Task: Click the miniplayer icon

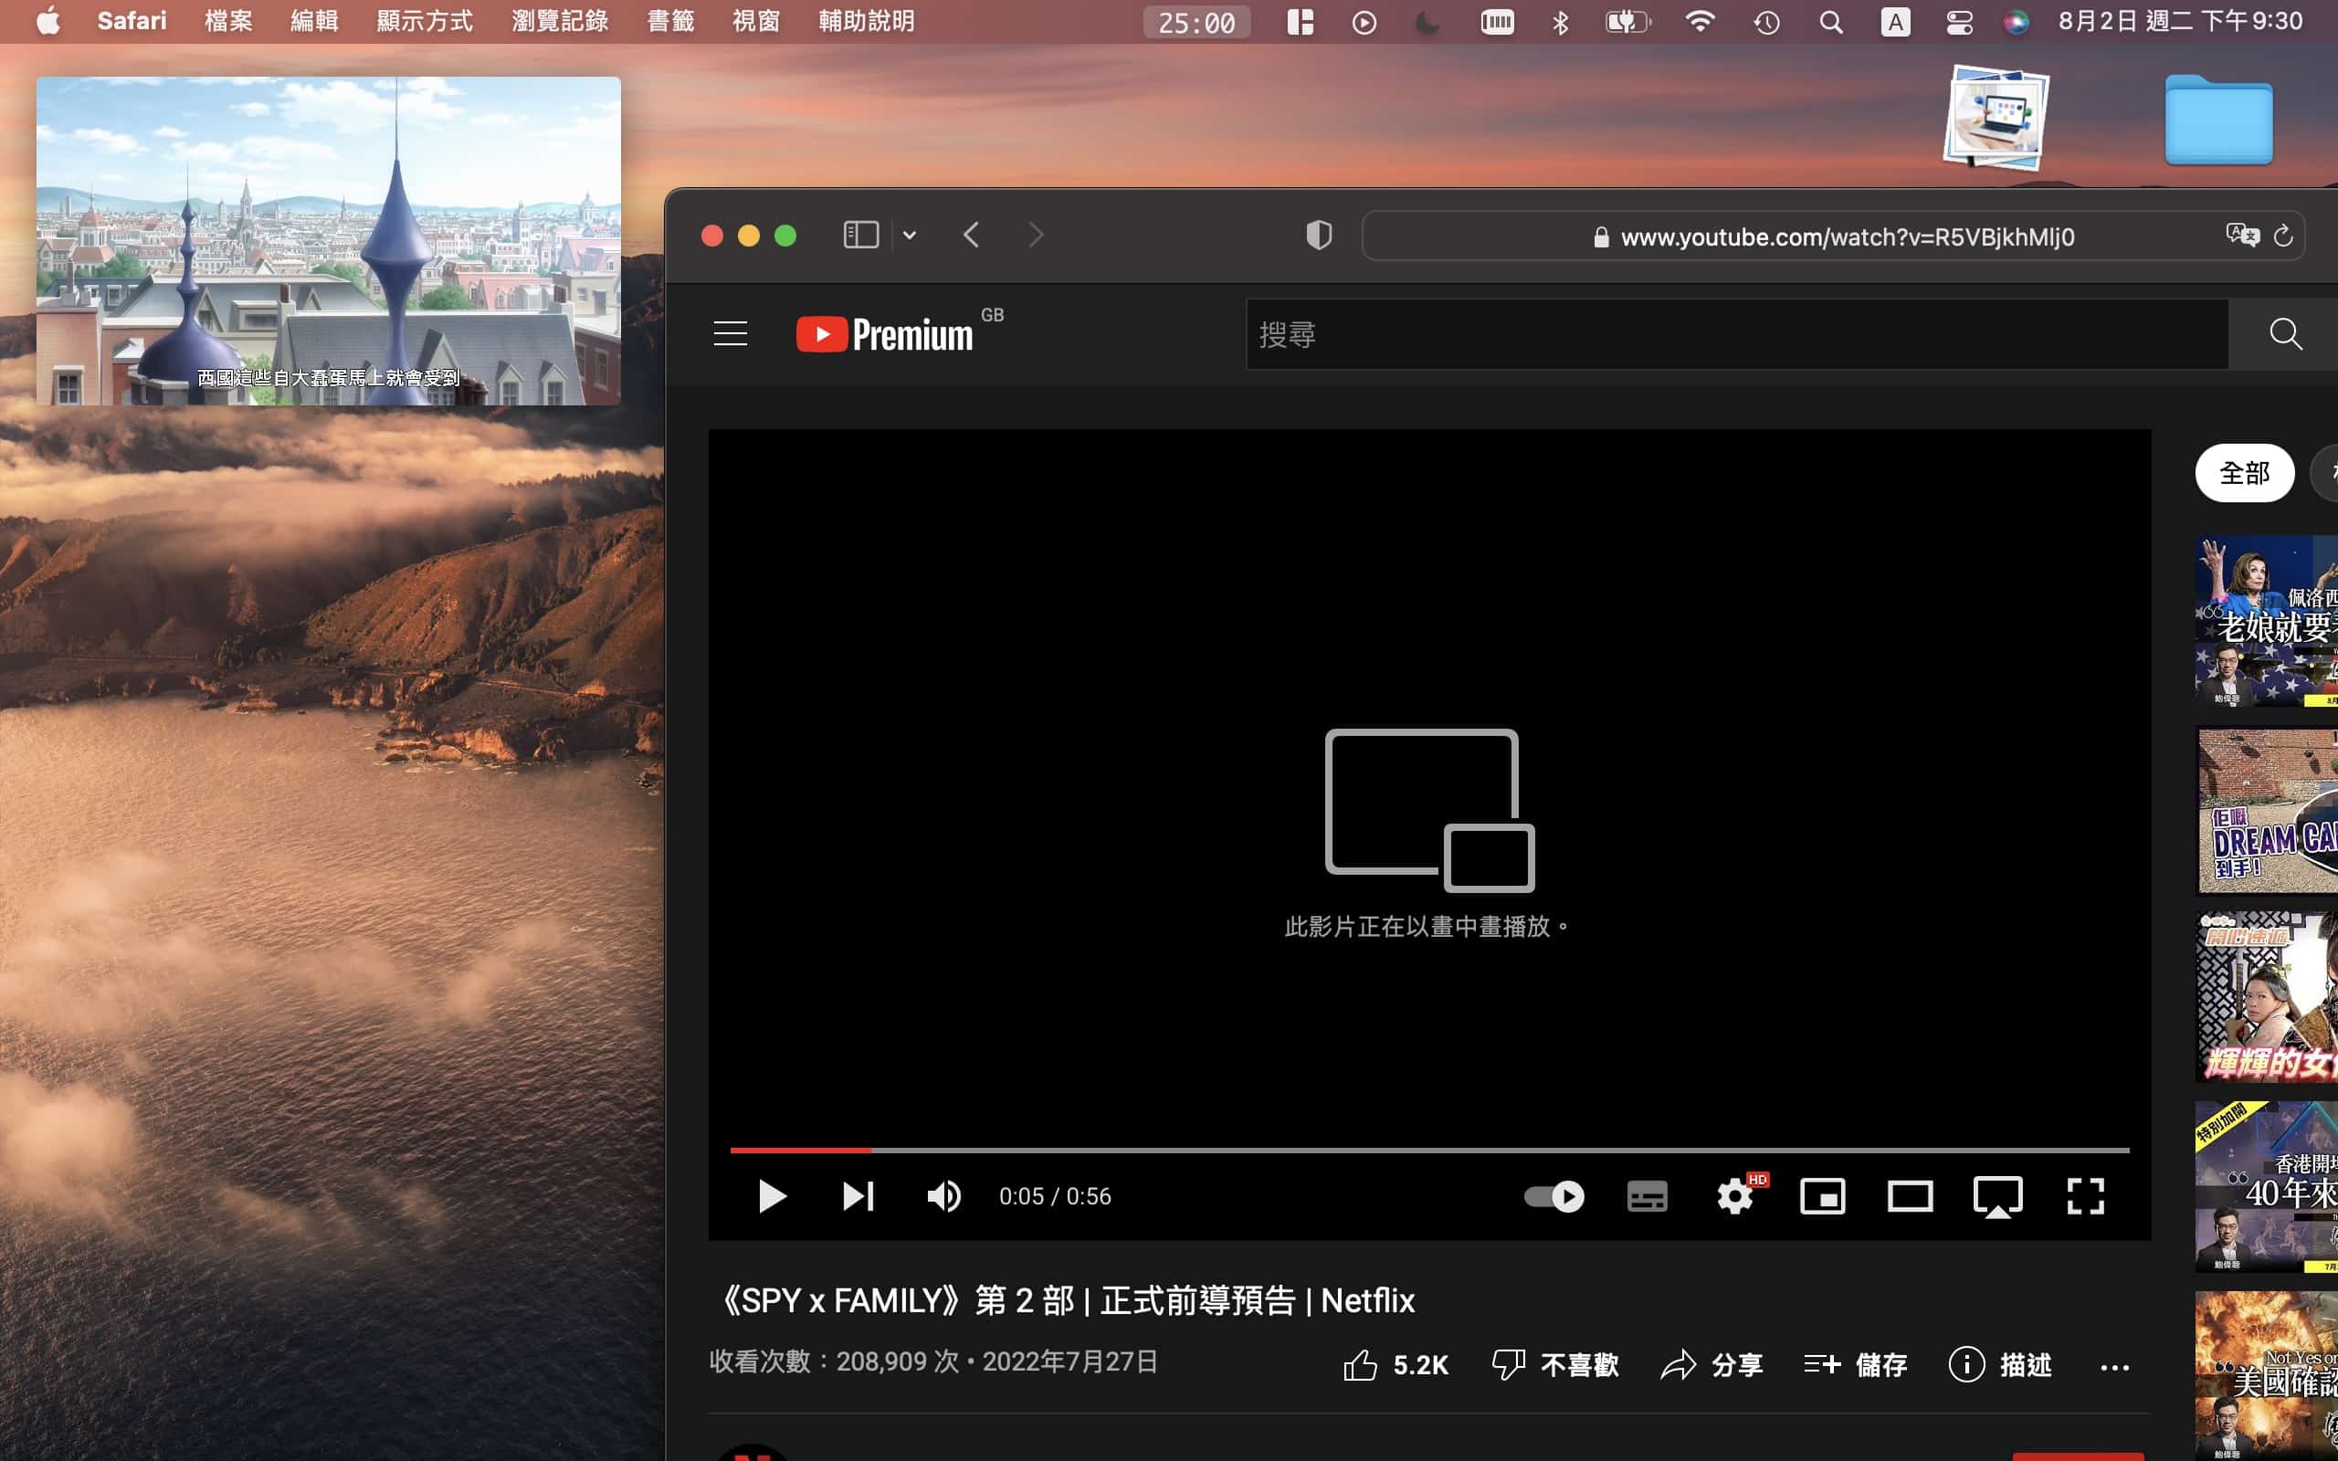Action: pyautogui.click(x=1822, y=1196)
